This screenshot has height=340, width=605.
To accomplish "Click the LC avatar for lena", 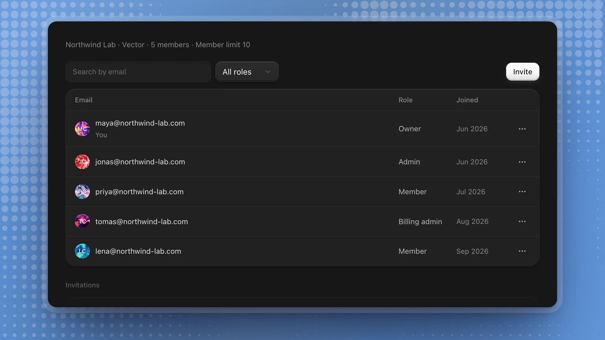I will (x=82, y=251).
